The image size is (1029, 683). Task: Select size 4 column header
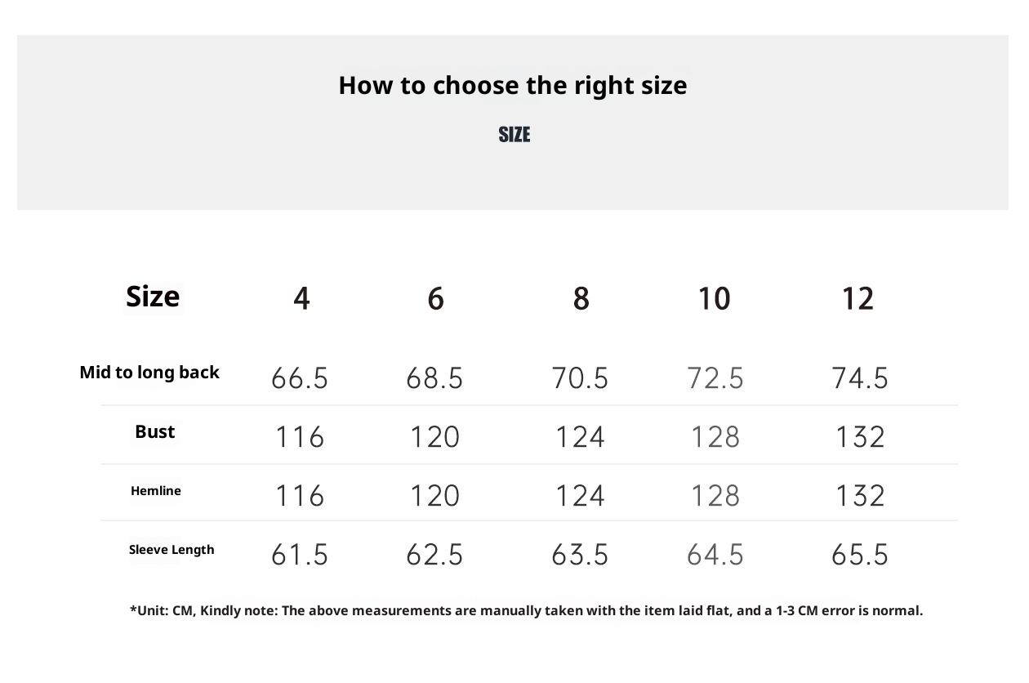point(301,299)
